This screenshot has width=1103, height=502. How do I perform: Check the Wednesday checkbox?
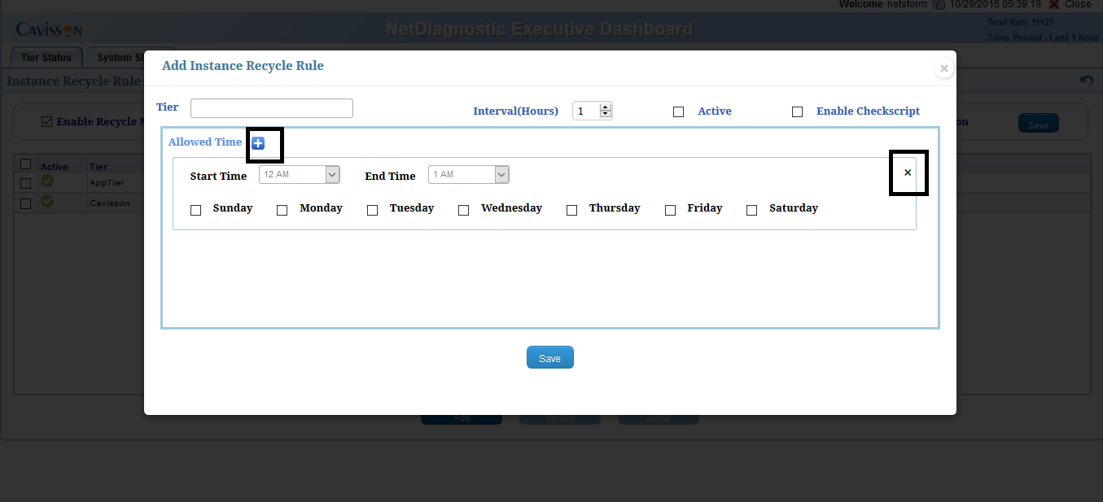pos(463,211)
